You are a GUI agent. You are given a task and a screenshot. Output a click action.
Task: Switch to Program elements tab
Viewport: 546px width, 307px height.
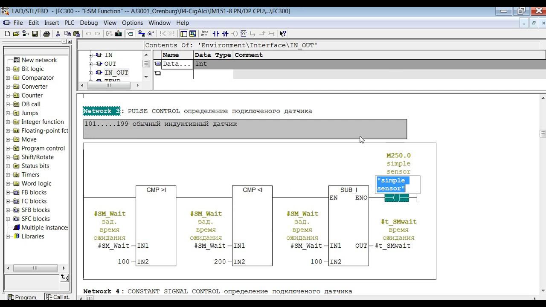point(24,297)
